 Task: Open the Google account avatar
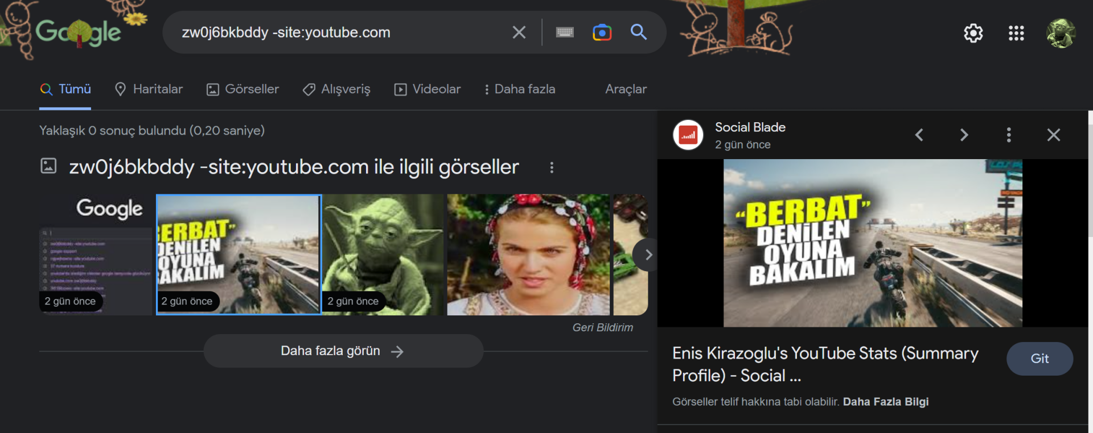pos(1061,33)
